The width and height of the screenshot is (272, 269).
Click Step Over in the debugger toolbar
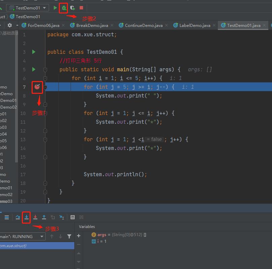(x=18, y=217)
